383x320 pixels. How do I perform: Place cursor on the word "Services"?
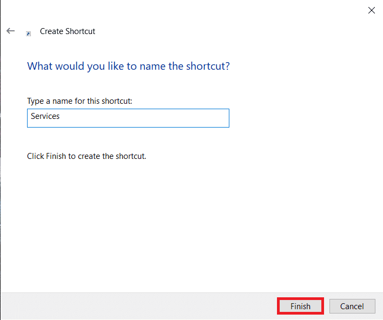[x=45, y=116]
